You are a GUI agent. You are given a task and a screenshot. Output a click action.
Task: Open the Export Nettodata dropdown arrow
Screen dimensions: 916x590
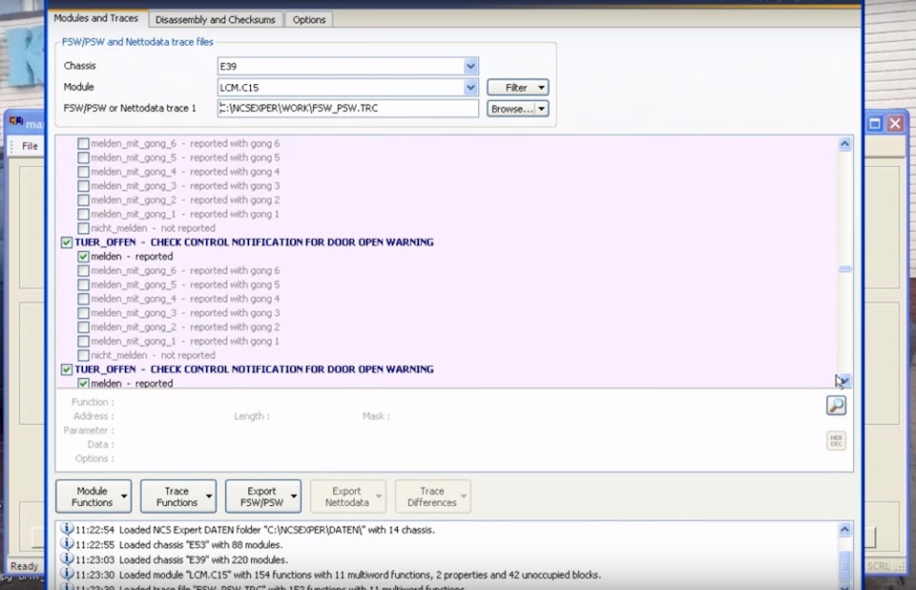[x=379, y=496]
